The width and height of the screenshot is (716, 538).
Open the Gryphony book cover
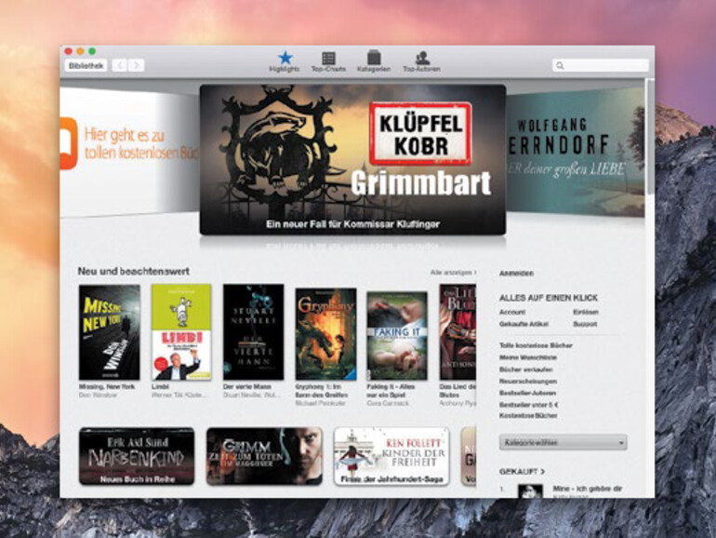coord(326,334)
